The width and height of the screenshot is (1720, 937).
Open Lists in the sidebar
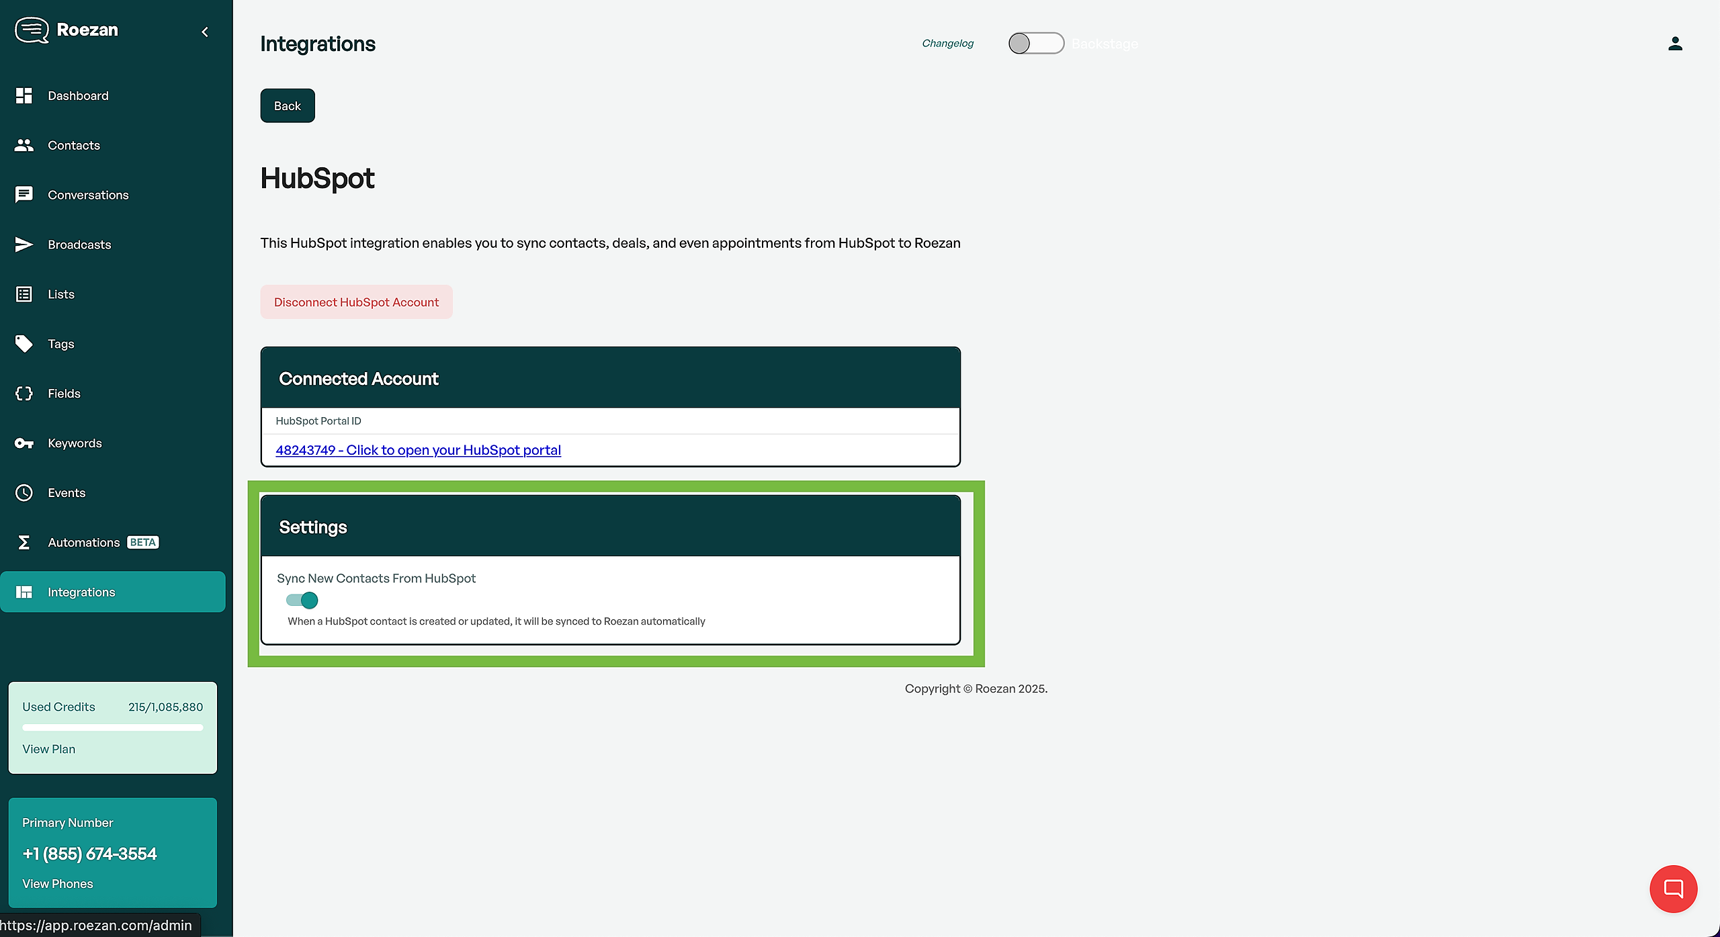(61, 294)
